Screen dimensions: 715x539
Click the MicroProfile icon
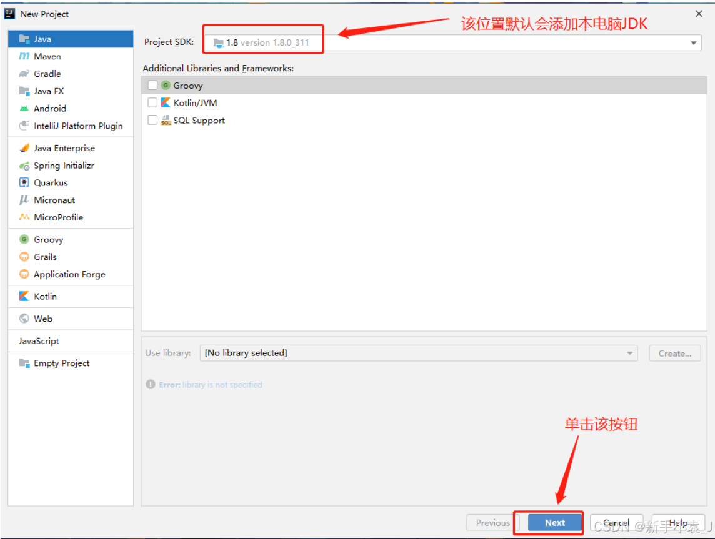pyautogui.click(x=24, y=217)
